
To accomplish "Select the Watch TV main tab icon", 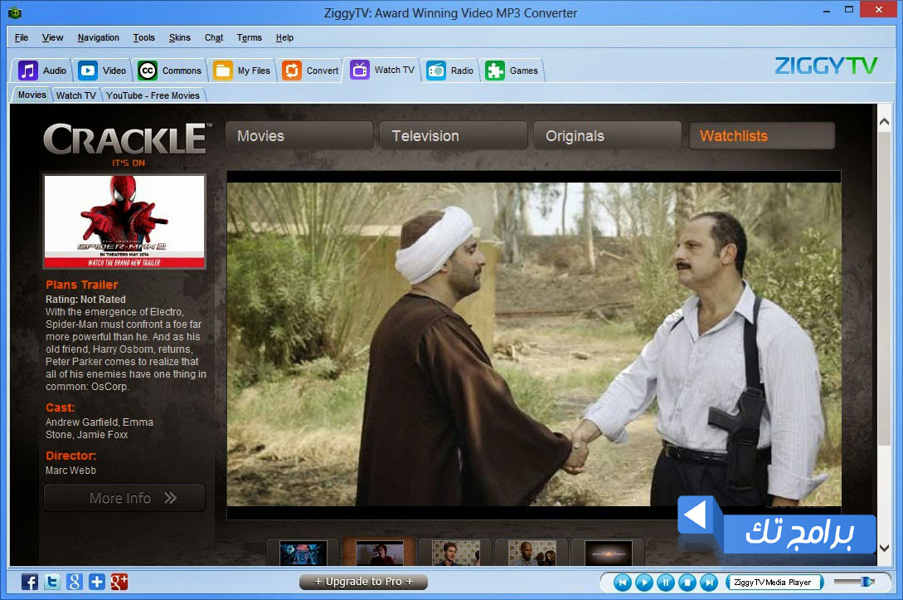I will tap(359, 70).
